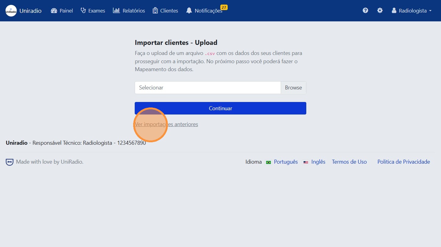Click the Relatórios bar chart icon
This screenshot has height=247, width=441.
click(116, 10)
